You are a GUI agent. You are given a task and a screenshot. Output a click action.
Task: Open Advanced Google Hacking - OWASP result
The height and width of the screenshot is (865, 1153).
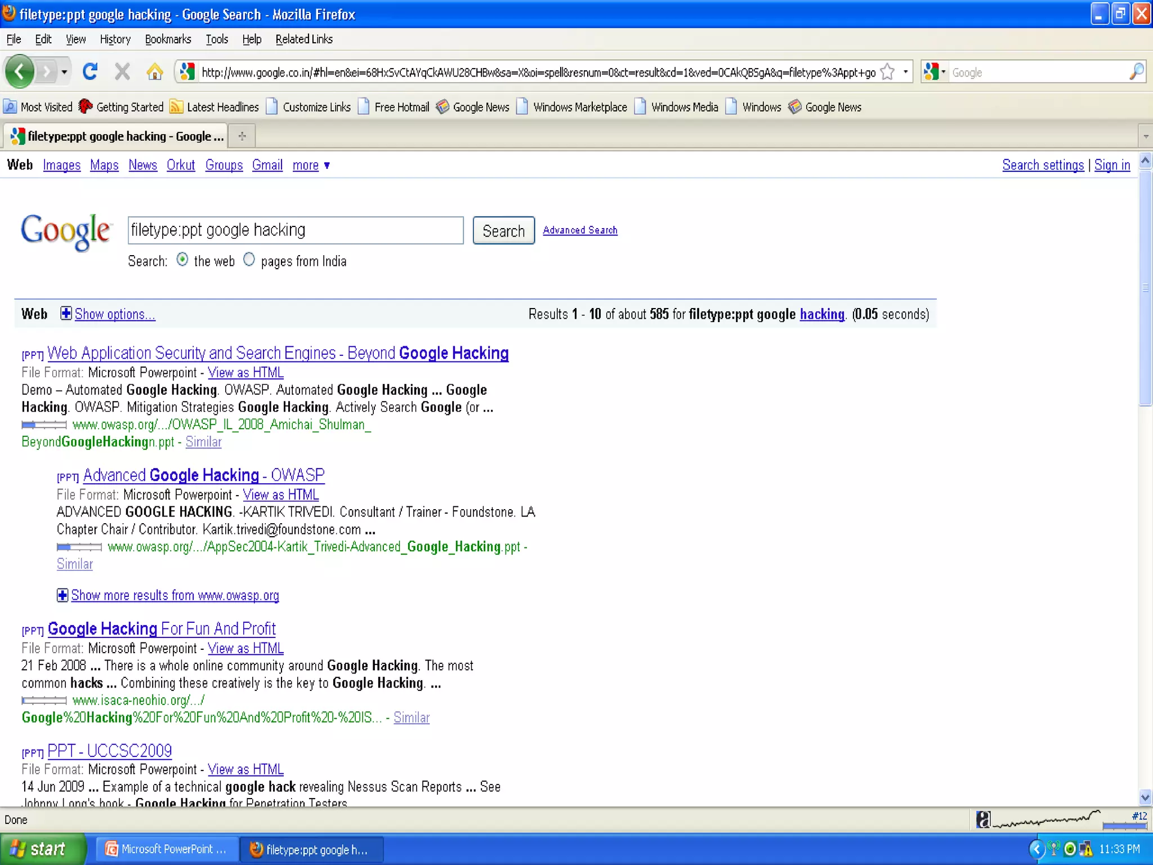204,475
